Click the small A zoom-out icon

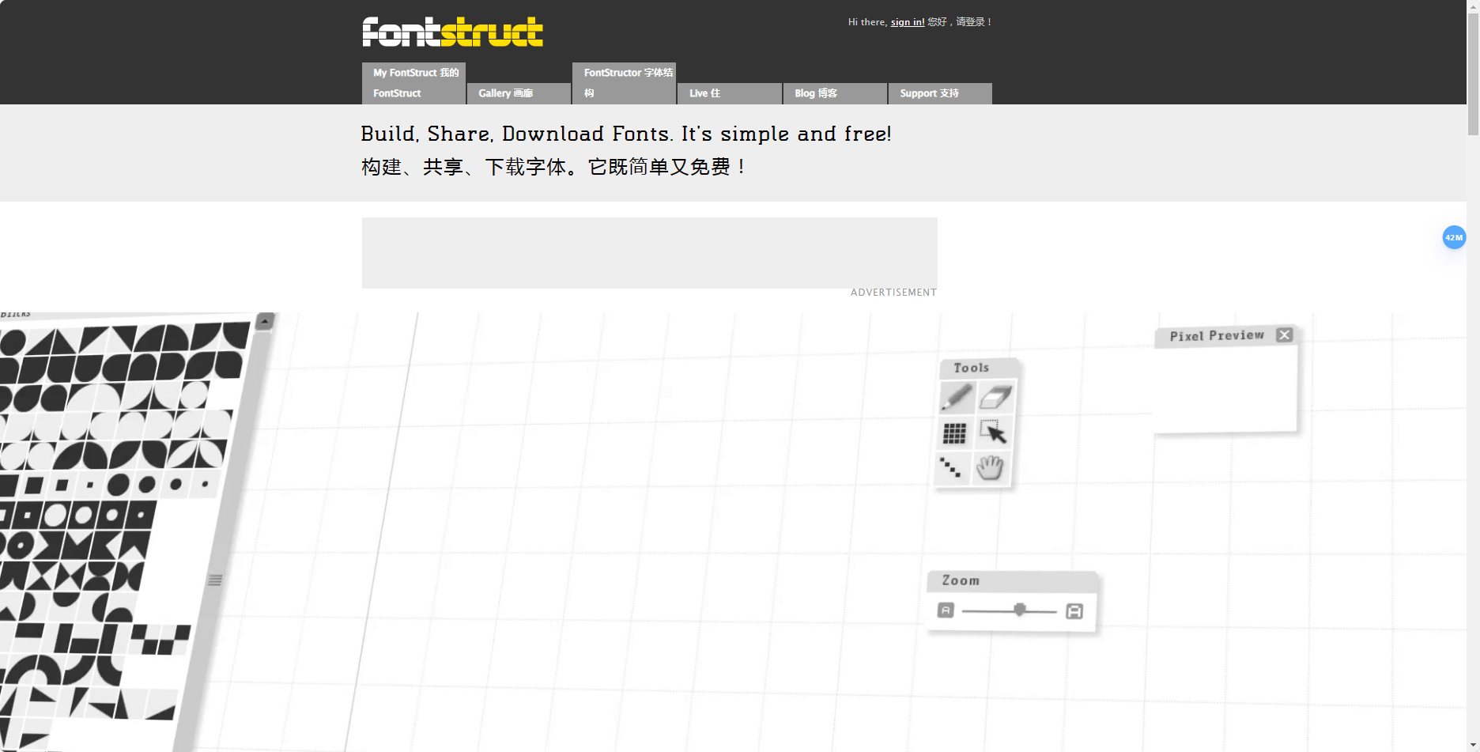946,610
